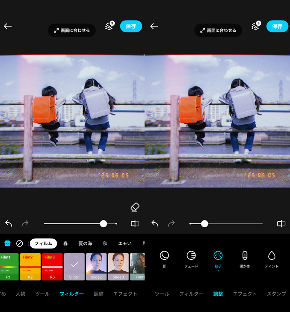Click the grain intensity slider handle

pos(204,224)
